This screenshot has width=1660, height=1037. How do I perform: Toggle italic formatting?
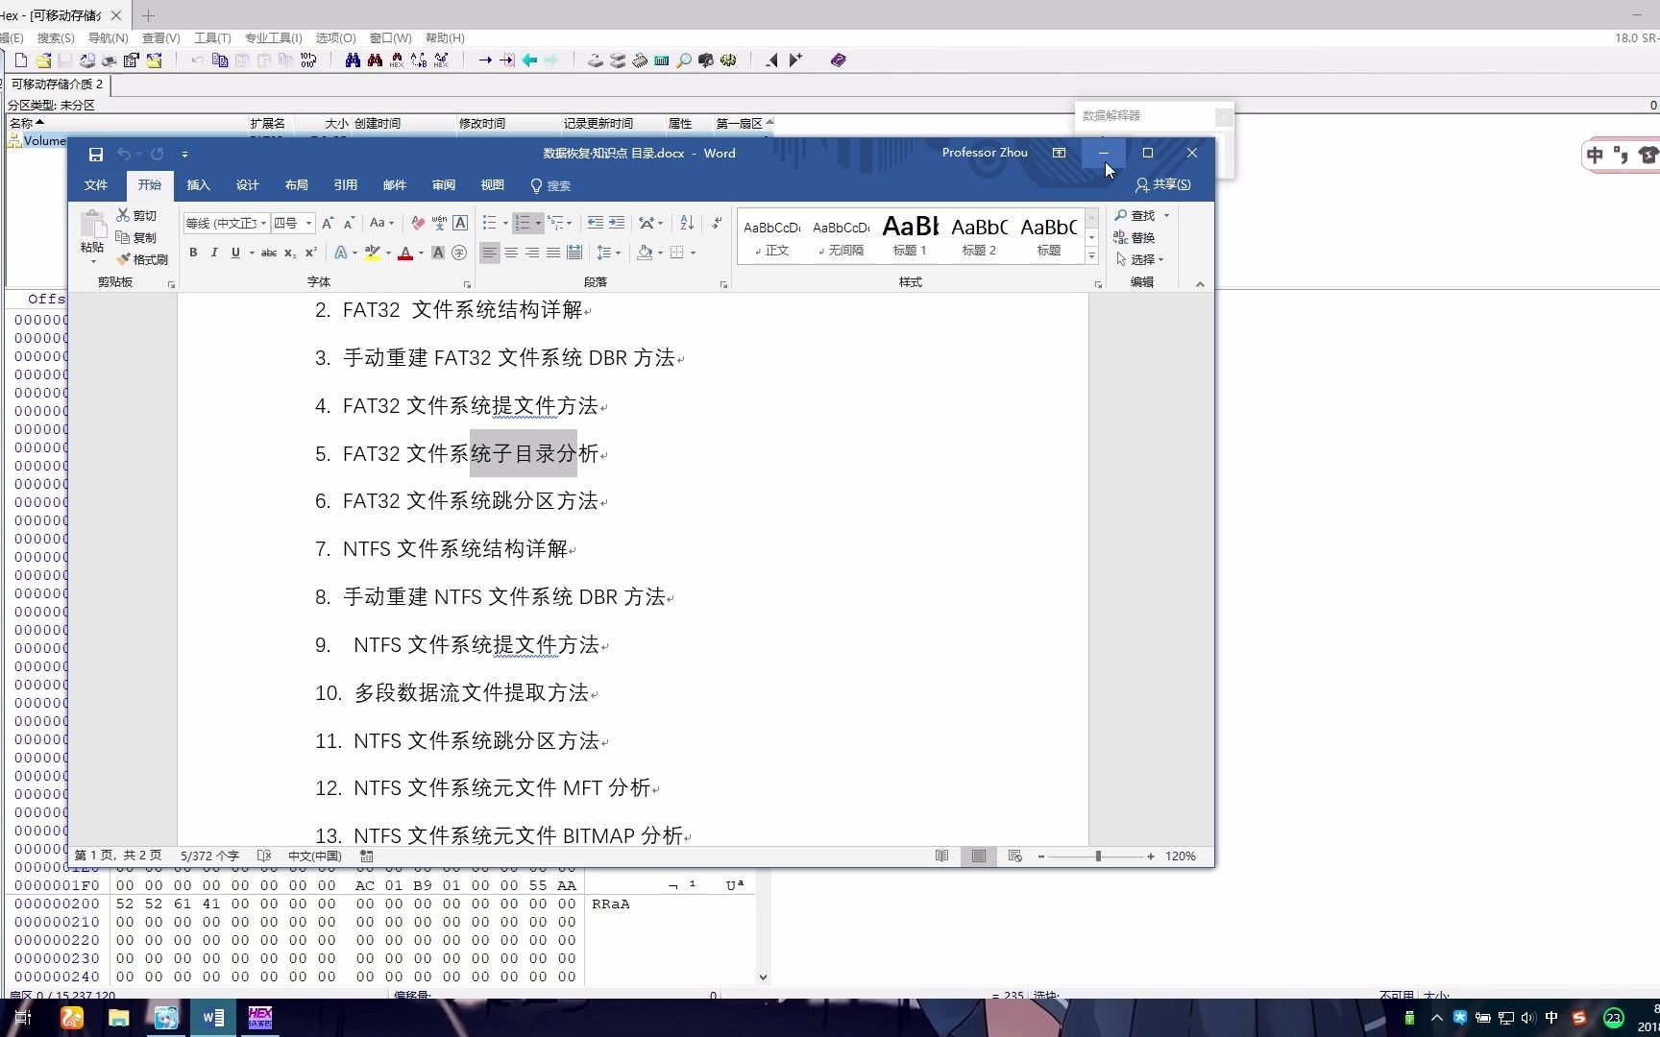[214, 253]
